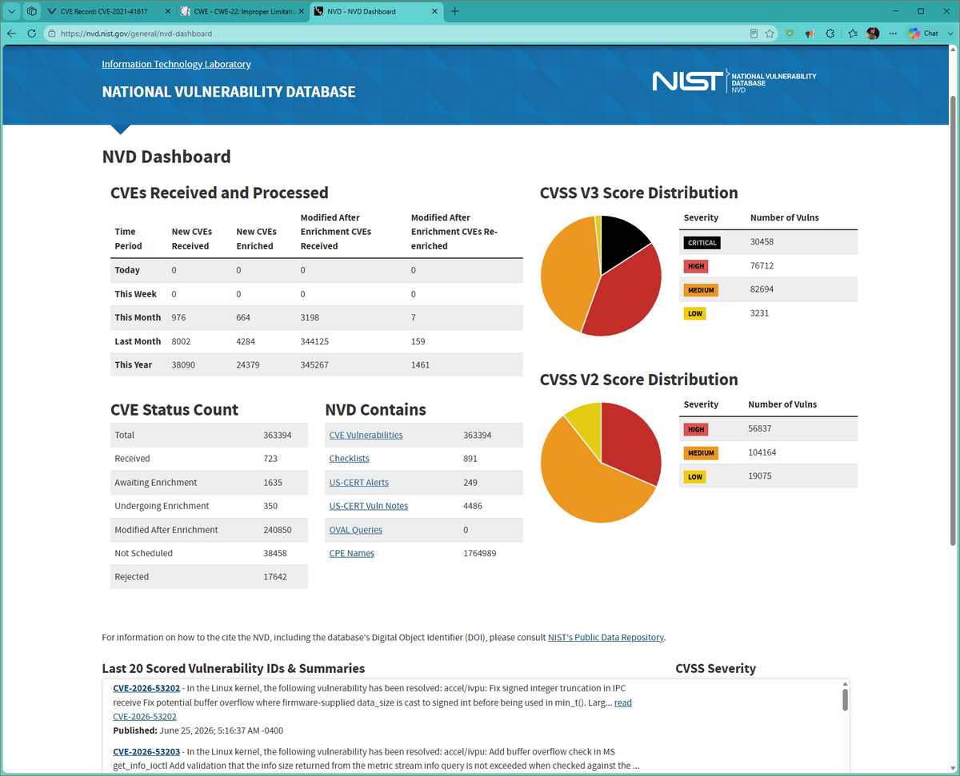960x776 pixels.
Task: Click the 38090 This Year received value
Action: [x=184, y=364]
